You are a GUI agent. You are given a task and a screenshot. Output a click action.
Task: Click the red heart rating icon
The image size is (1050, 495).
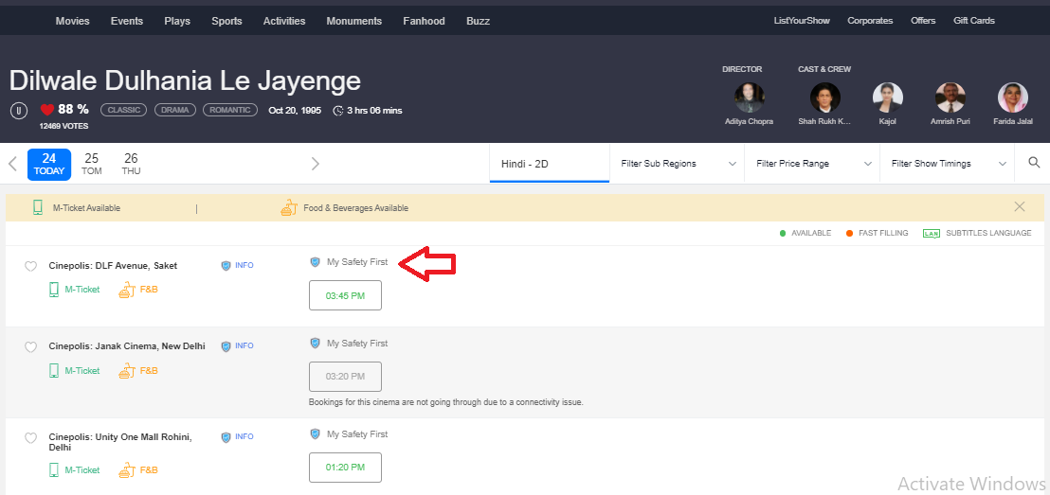point(46,110)
